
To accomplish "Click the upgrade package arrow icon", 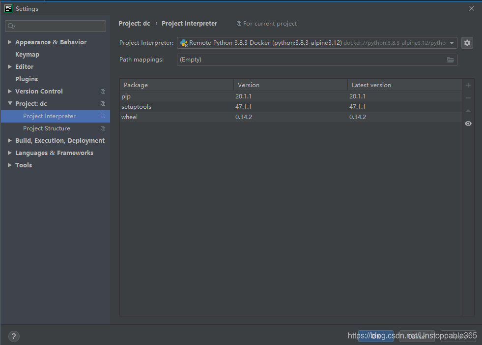I will [468, 111].
